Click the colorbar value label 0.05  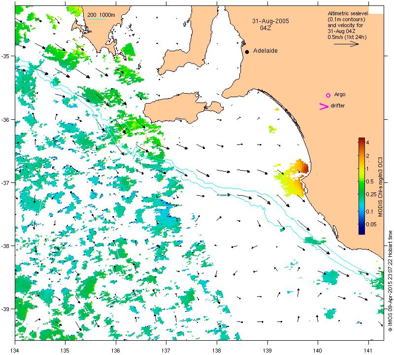pyautogui.click(x=371, y=224)
